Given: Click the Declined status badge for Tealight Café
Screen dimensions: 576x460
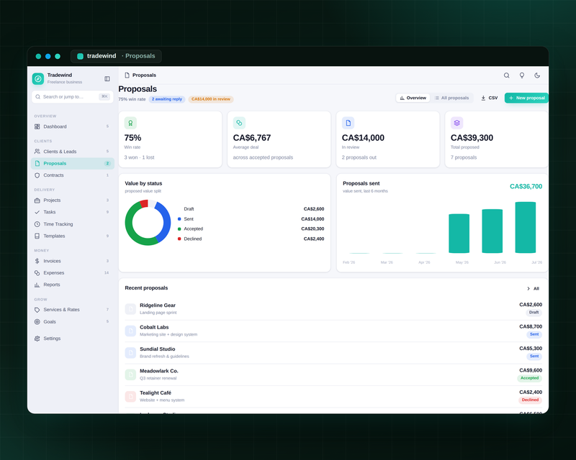Looking at the screenshot, I should [x=530, y=400].
